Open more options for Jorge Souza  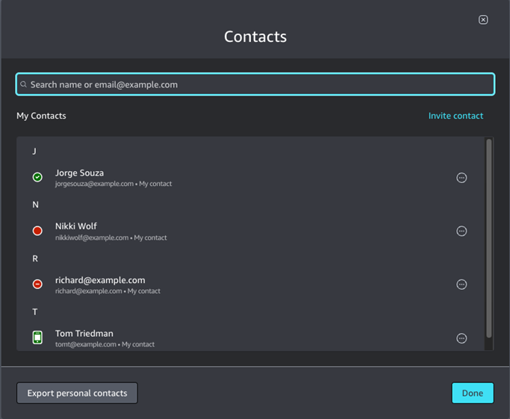pos(461,178)
